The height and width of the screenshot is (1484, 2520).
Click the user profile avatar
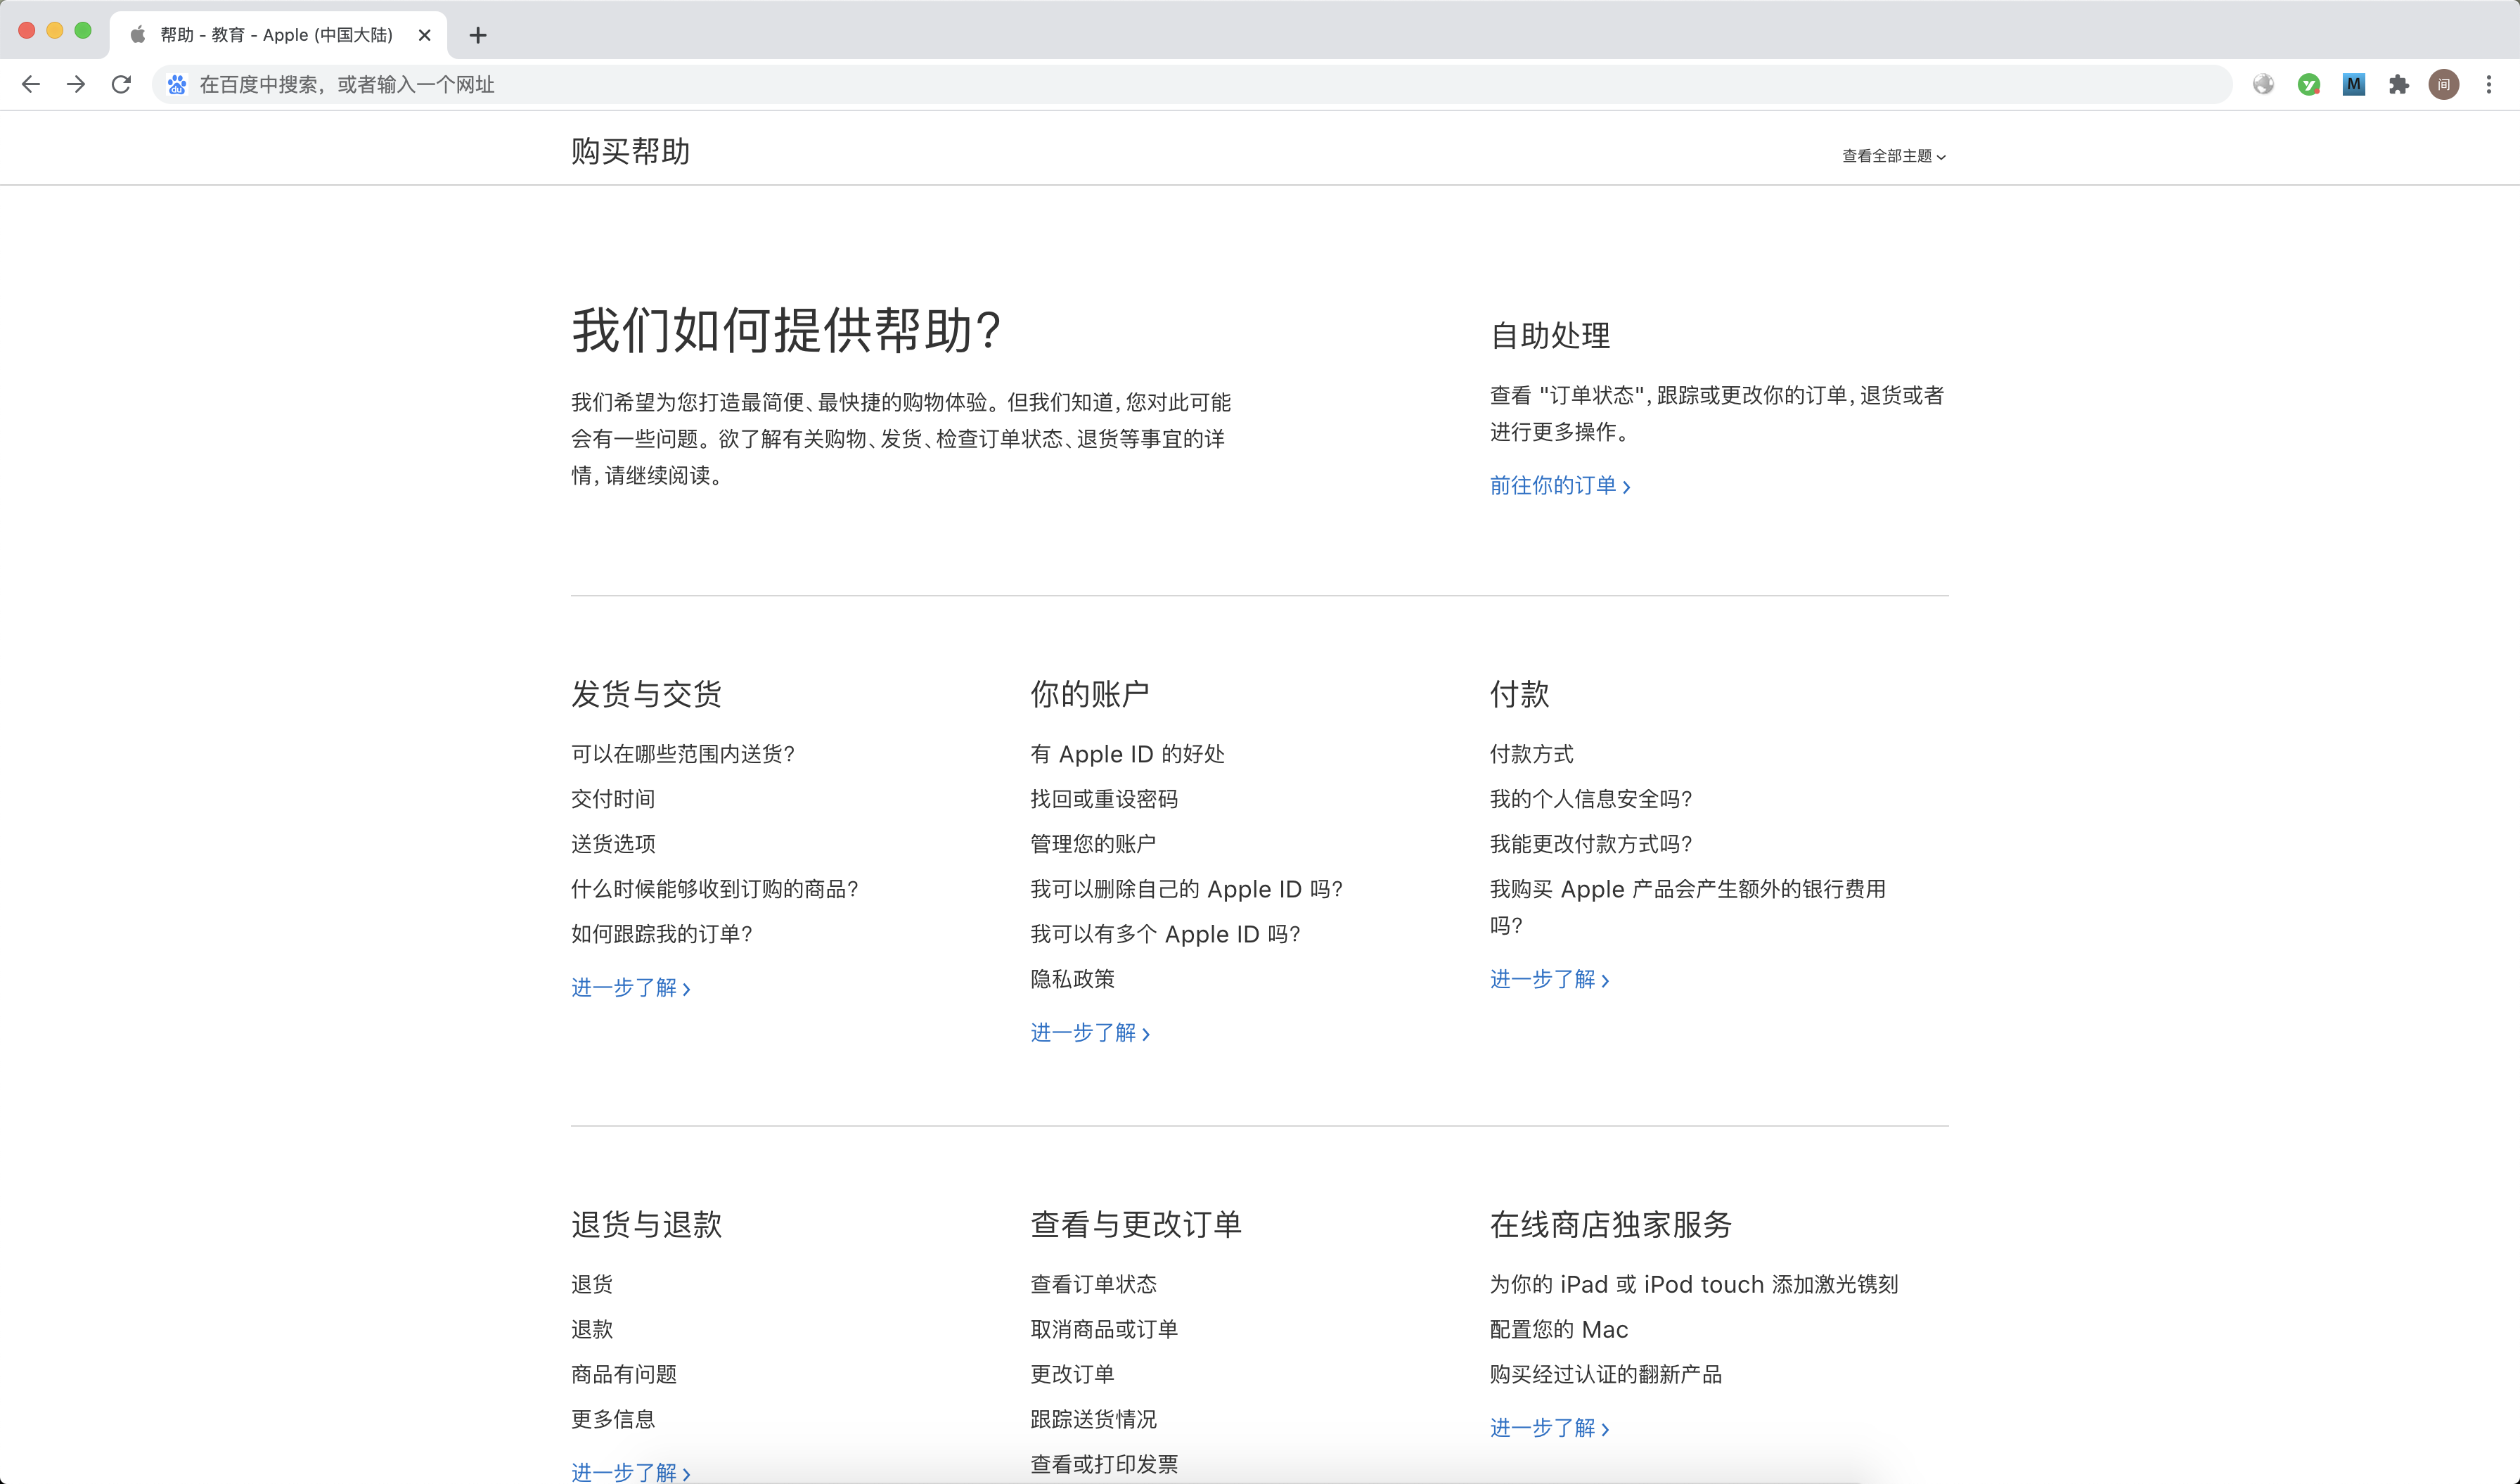(2443, 85)
